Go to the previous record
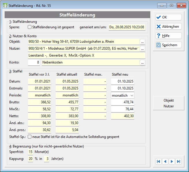This screenshot has height=172, width=189. 165,161
